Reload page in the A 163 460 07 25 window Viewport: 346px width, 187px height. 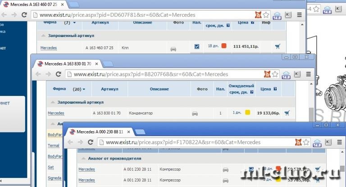pos(24,15)
